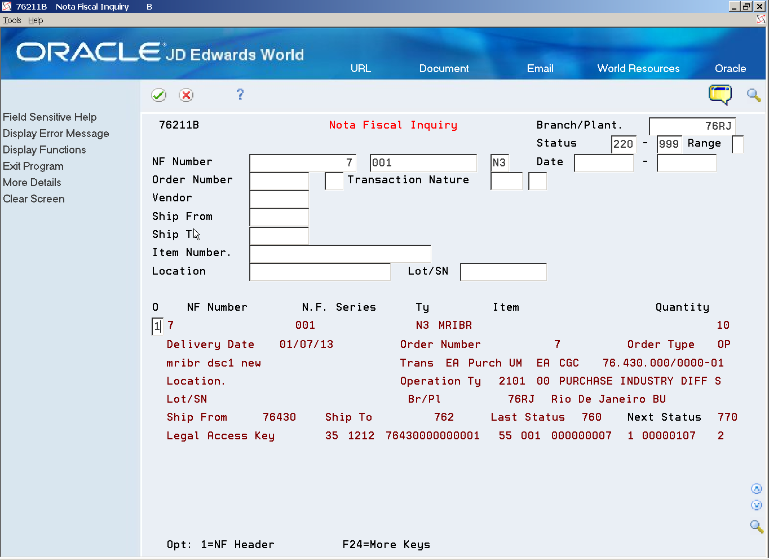
Task: Click the quantity value 10
Action: 723,325
